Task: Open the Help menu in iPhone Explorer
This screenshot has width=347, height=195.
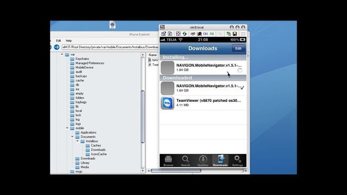Action: [x=69, y=41]
